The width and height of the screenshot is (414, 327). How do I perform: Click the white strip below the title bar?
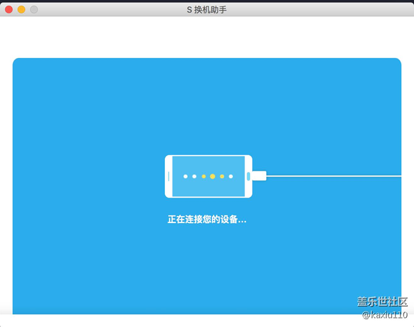(207, 37)
